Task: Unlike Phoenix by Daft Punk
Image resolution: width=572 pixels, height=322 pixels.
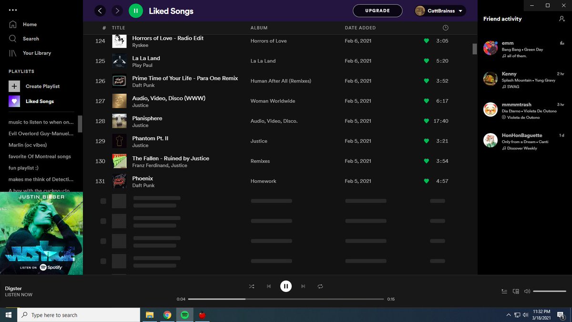Action: click(x=427, y=181)
